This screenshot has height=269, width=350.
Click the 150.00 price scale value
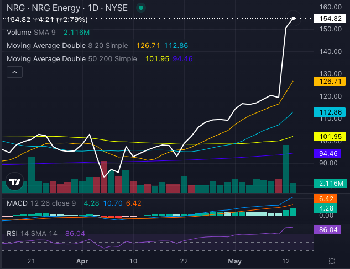click(x=331, y=29)
